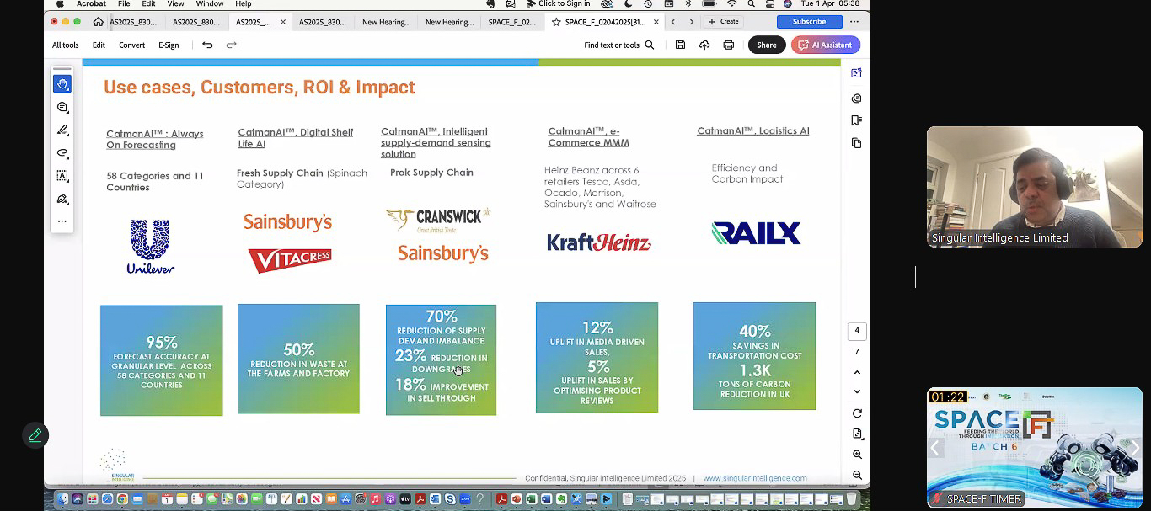Open the Convert menu
This screenshot has width=1151, height=511.
[x=131, y=45]
